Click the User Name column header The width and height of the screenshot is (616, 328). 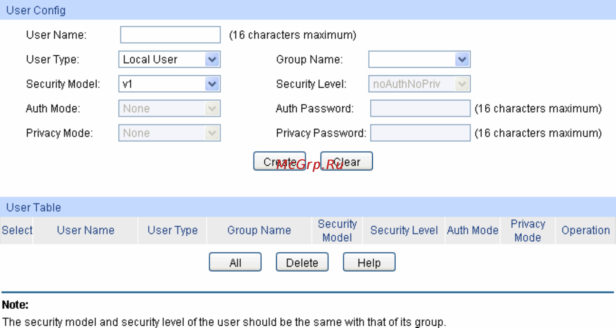[x=86, y=231]
